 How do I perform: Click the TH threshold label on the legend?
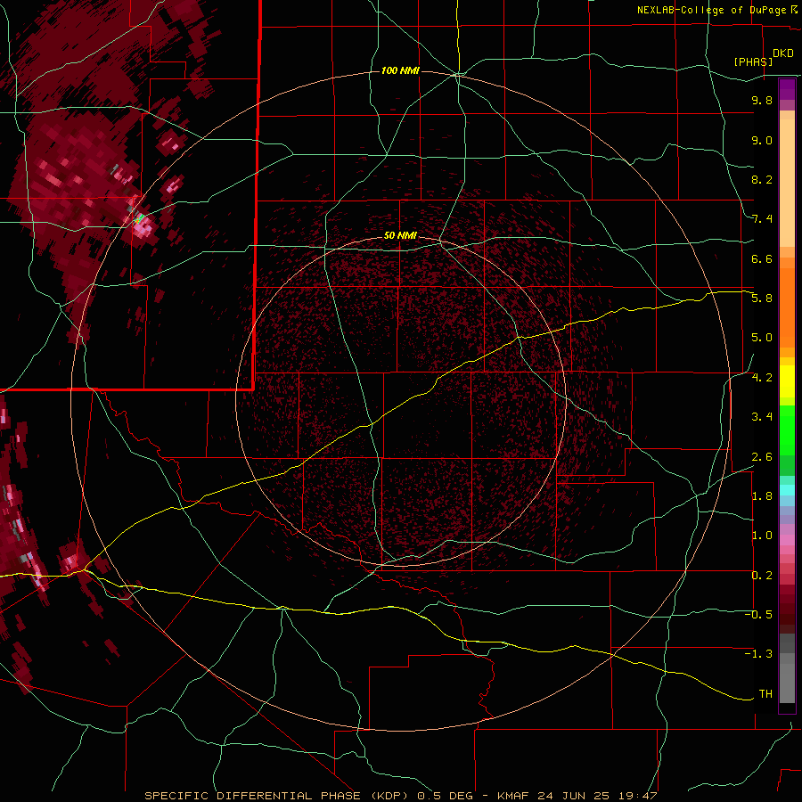pos(765,693)
